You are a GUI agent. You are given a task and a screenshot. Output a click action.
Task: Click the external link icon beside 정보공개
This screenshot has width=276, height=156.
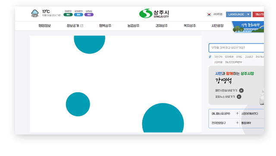(82, 26)
